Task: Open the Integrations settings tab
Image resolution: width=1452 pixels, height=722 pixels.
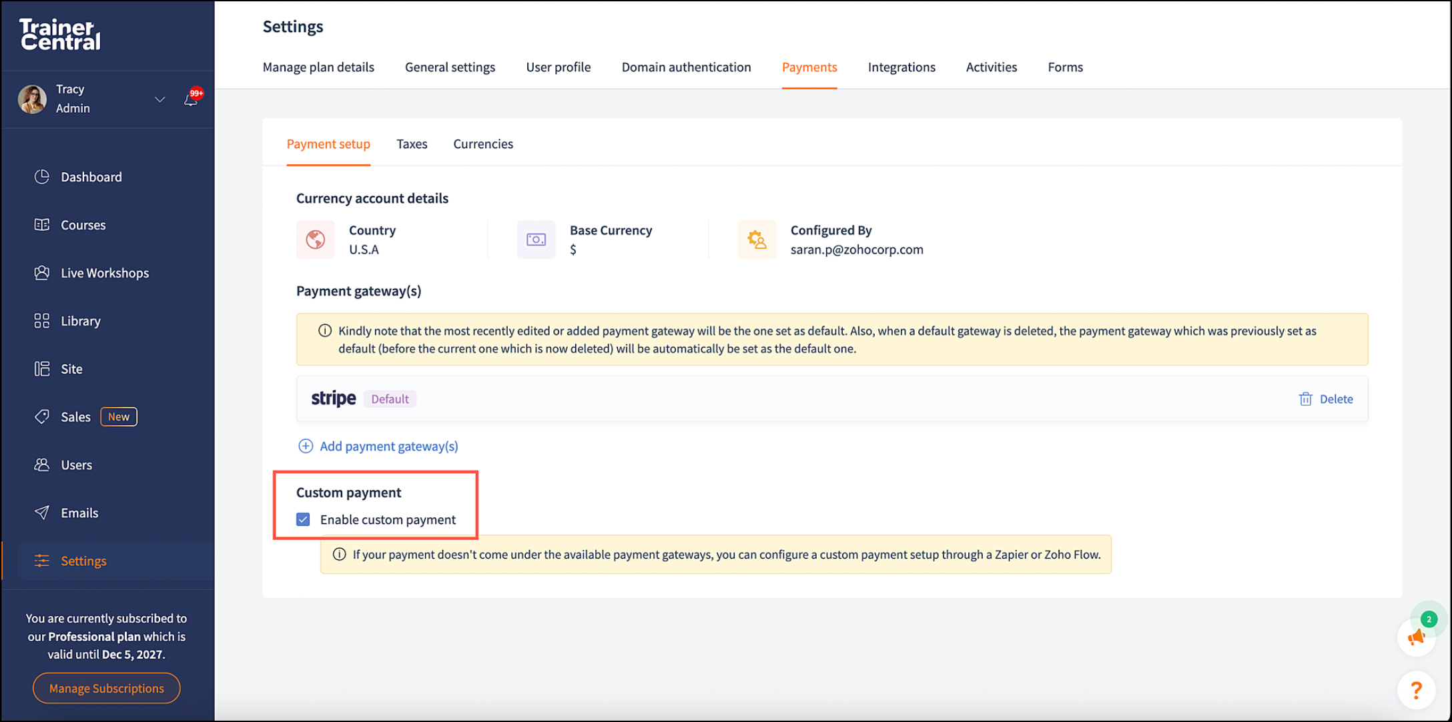Action: [901, 67]
